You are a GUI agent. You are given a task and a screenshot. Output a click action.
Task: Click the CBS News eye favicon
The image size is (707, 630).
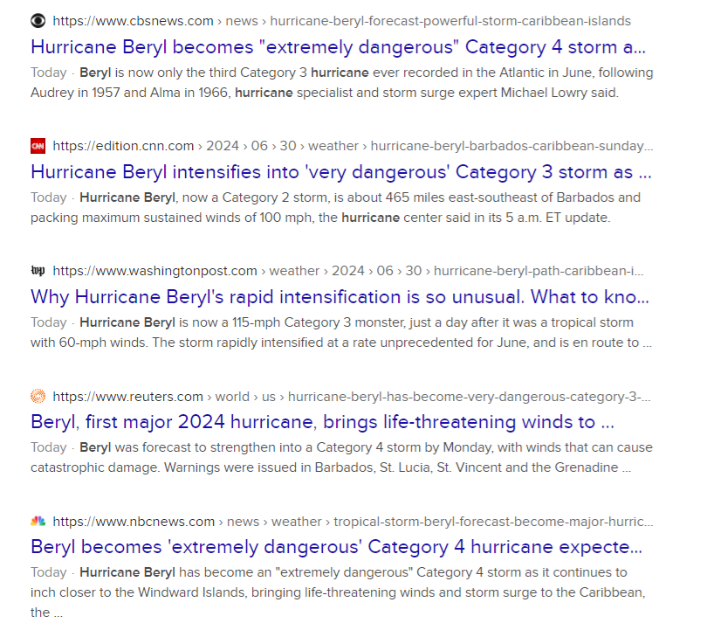point(38,20)
